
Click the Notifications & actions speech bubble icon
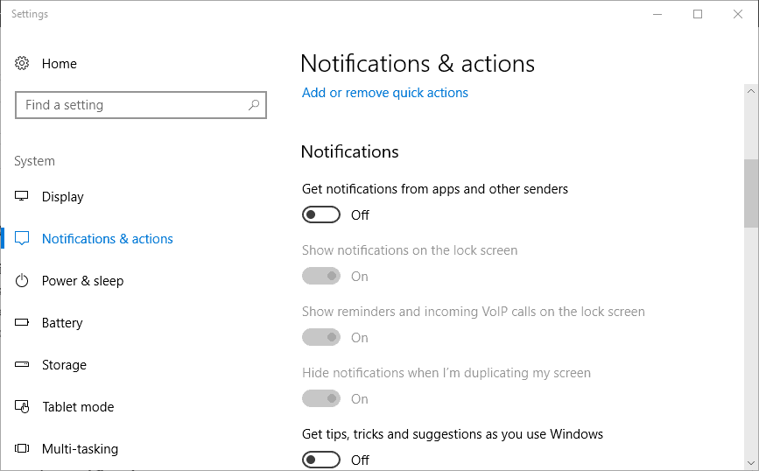coord(22,238)
